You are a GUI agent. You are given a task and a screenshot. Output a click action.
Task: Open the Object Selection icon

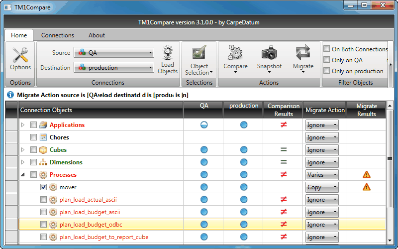(199, 53)
